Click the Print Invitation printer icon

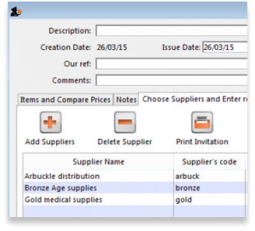(x=202, y=123)
